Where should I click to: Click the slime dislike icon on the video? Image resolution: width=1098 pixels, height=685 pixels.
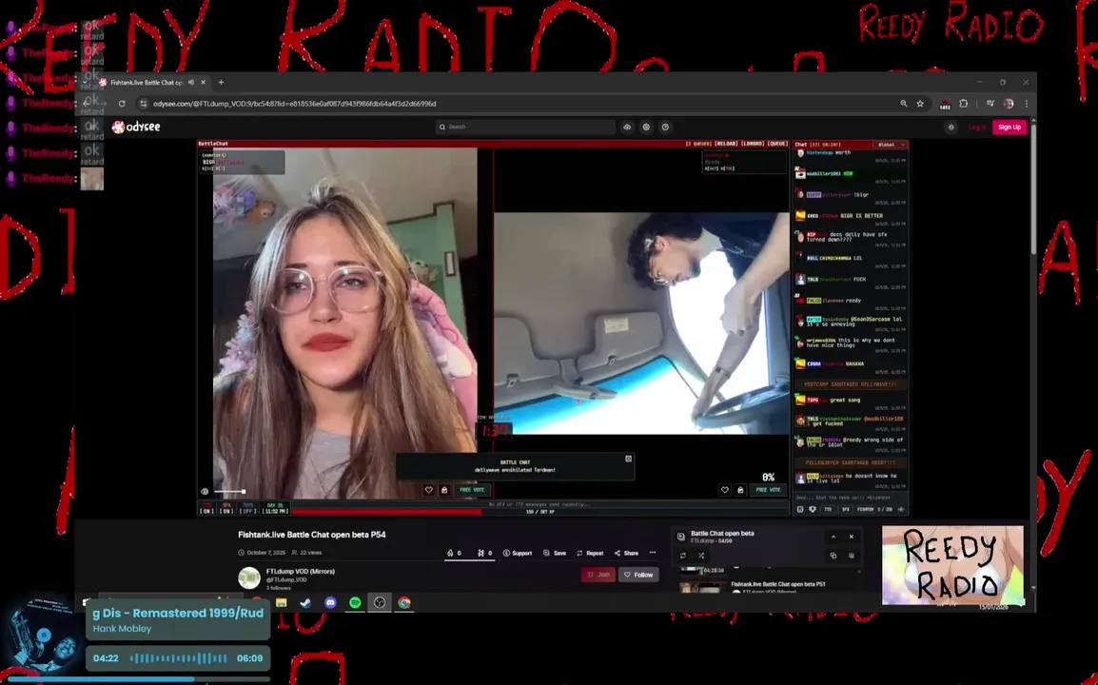coord(480,553)
